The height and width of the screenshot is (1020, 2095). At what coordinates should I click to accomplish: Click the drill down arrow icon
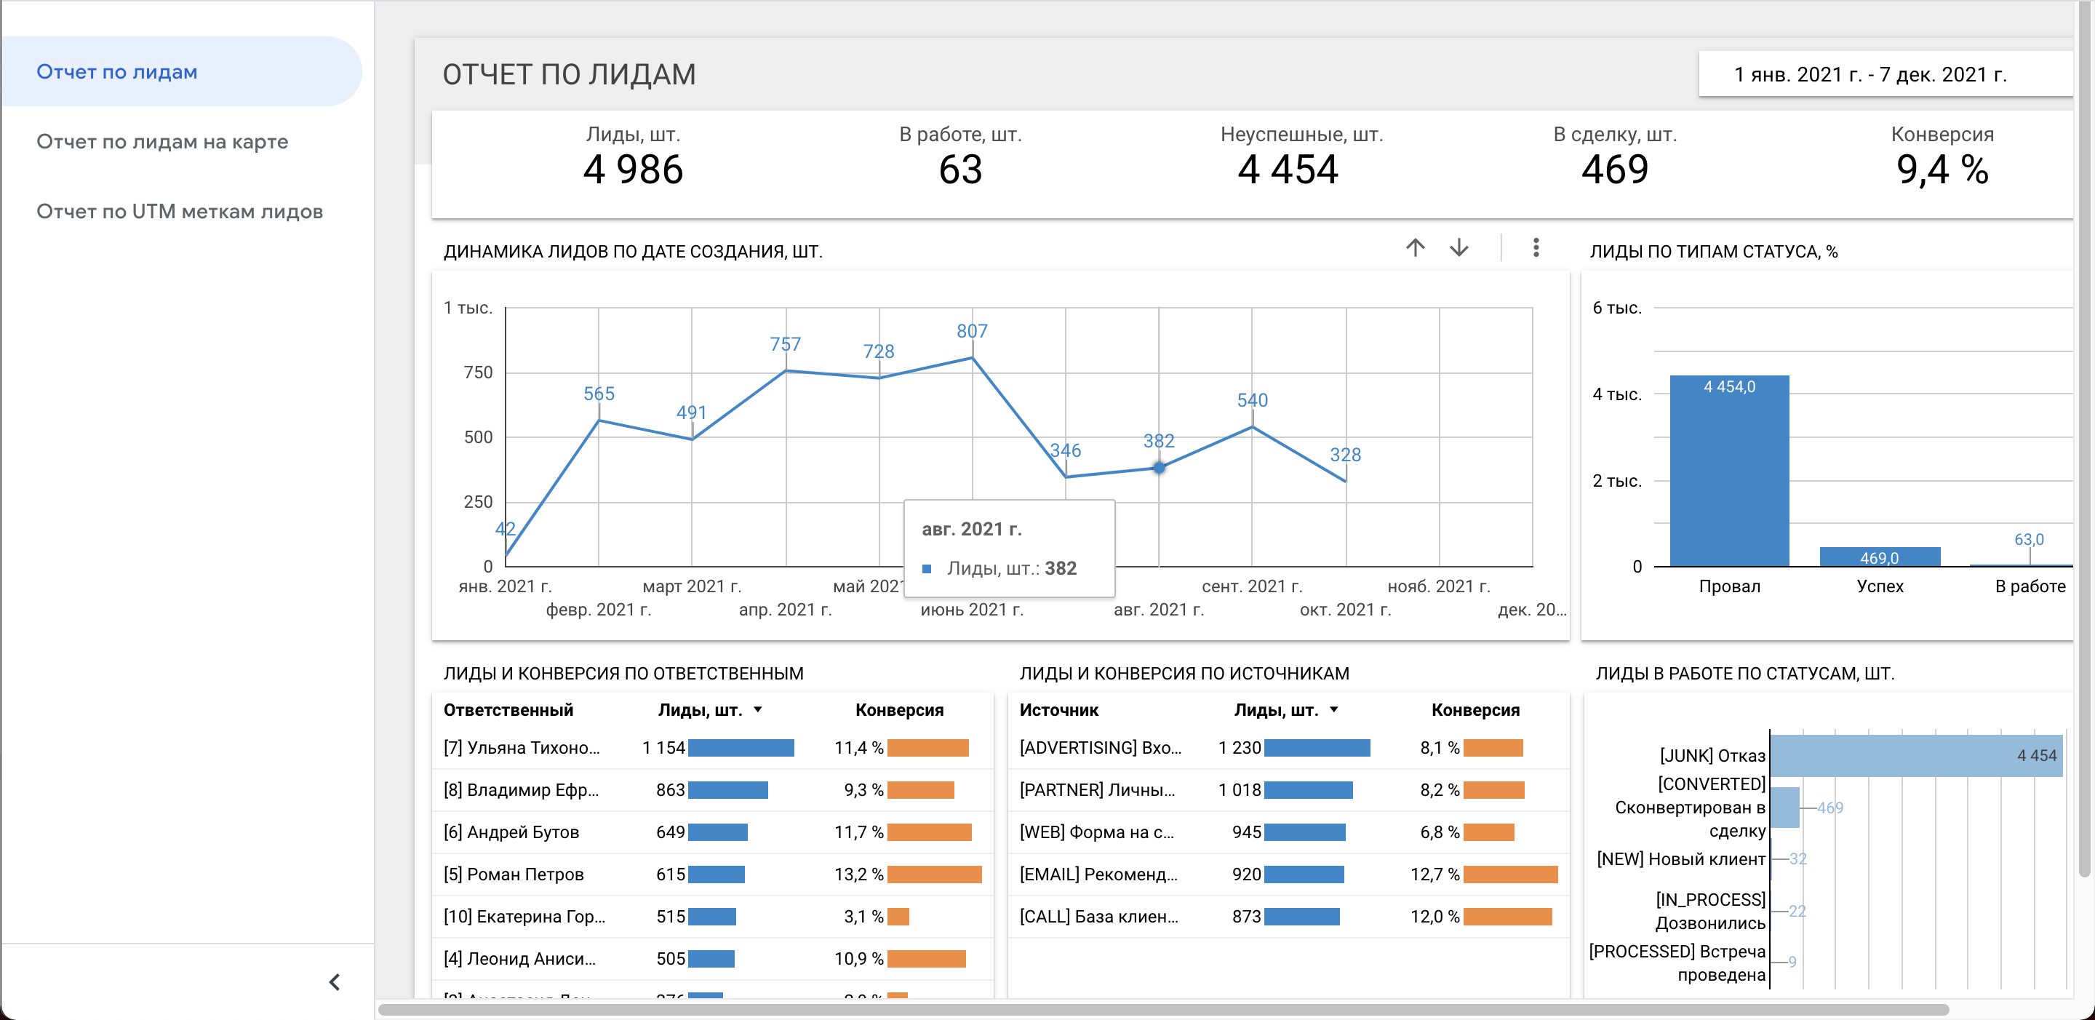1459,248
